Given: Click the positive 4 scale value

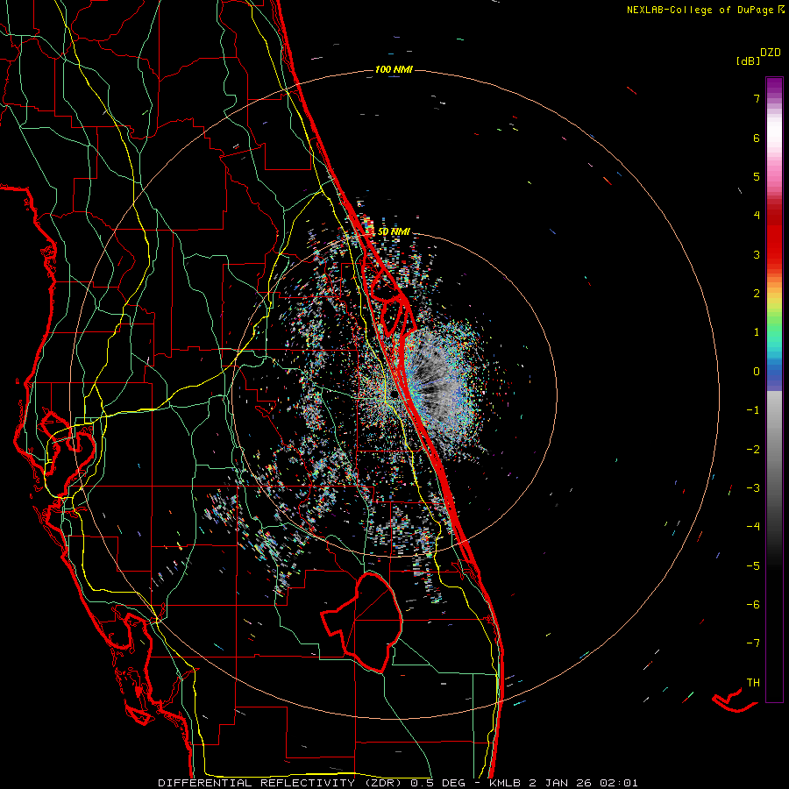Looking at the screenshot, I should click(x=757, y=216).
